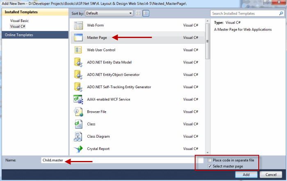
Task: Click the Master Page description text
Action: click(x=243, y=29)
